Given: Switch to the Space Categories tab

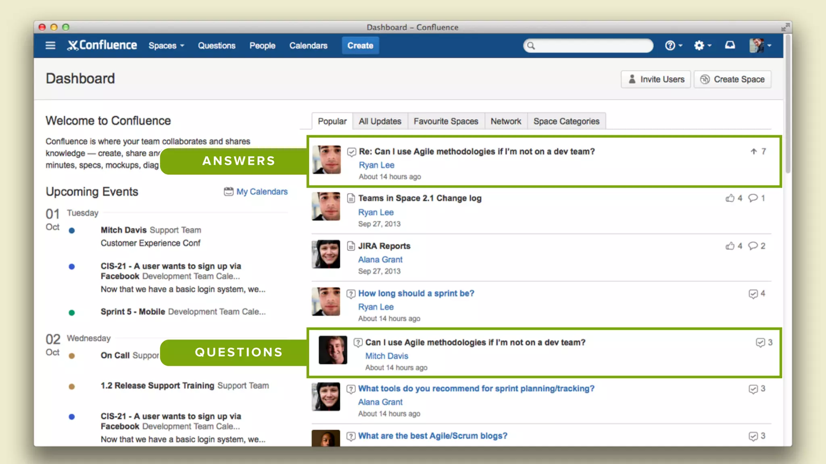Looking at the screenshot, I should point(566,121).
